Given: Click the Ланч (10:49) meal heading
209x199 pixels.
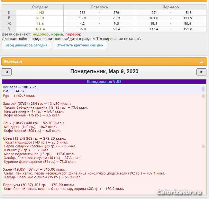Looking at the screenshot, I should (x=33, y=123).
